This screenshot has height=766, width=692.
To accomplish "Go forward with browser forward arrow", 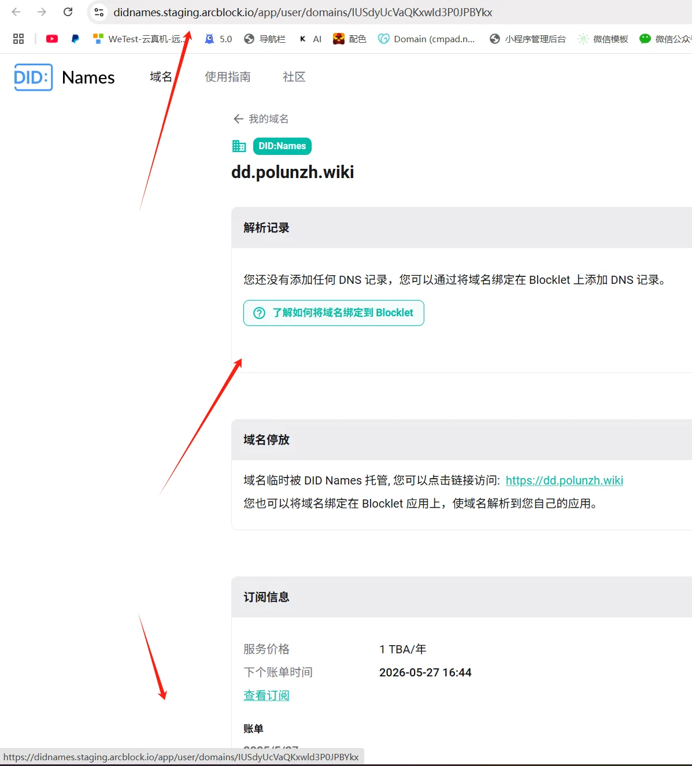I will tap(42, 12).
